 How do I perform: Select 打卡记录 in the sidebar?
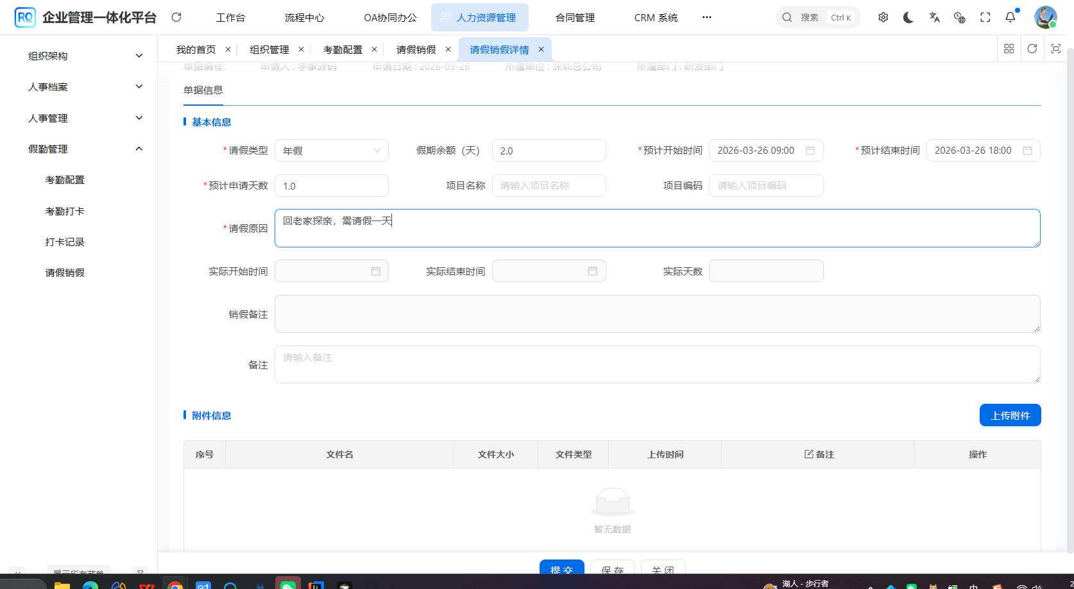click(65, 242)
